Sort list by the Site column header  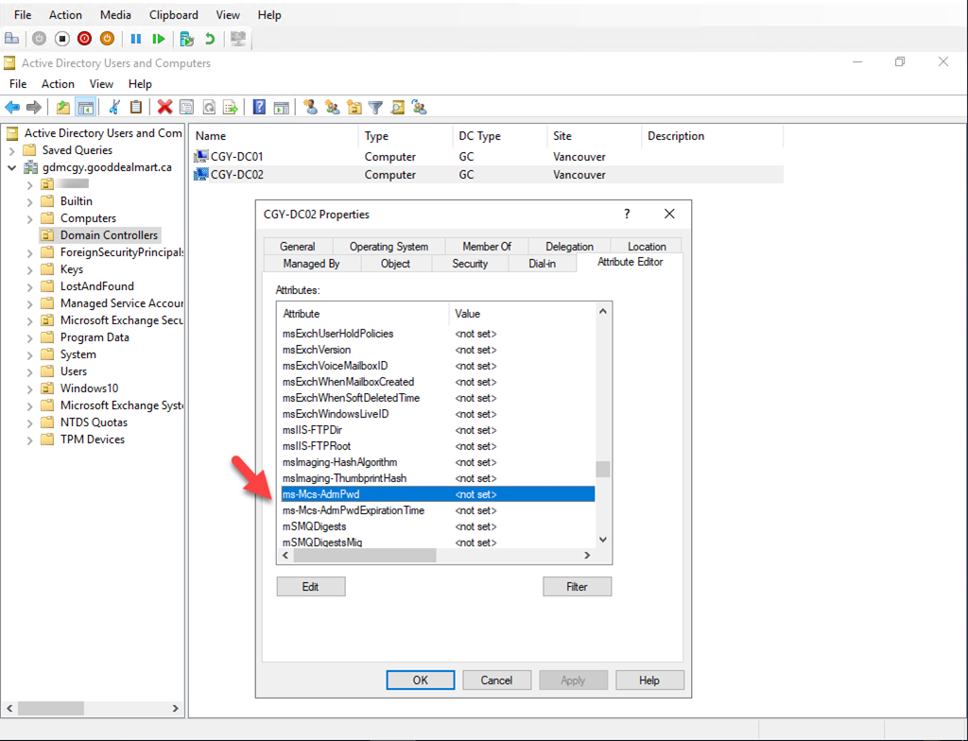point(594,136)
